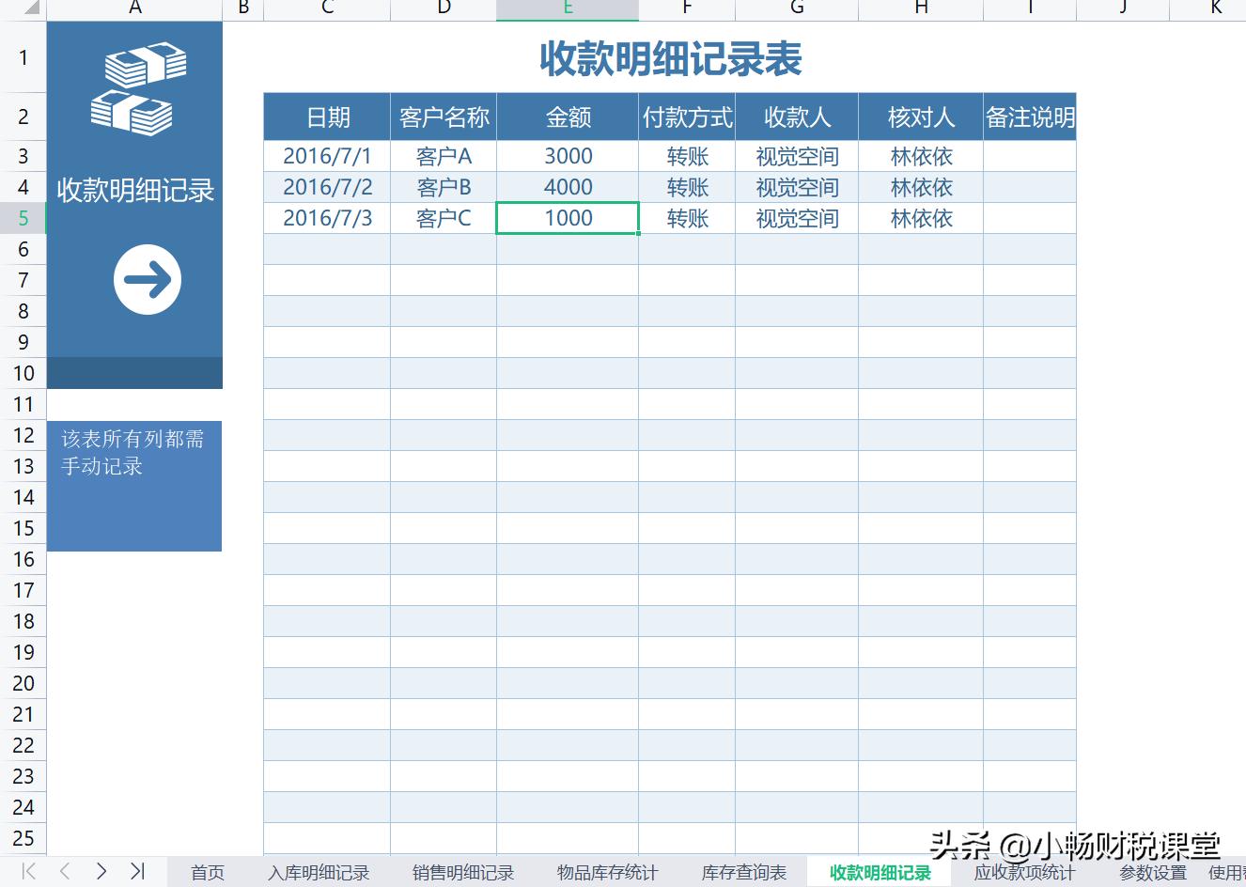Switch to the 库存查询表 sheet tab

pyautogui.click(x=742, y=872)
